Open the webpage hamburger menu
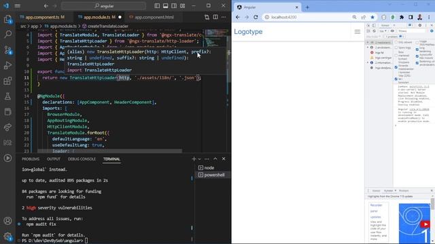 (358, 32)
